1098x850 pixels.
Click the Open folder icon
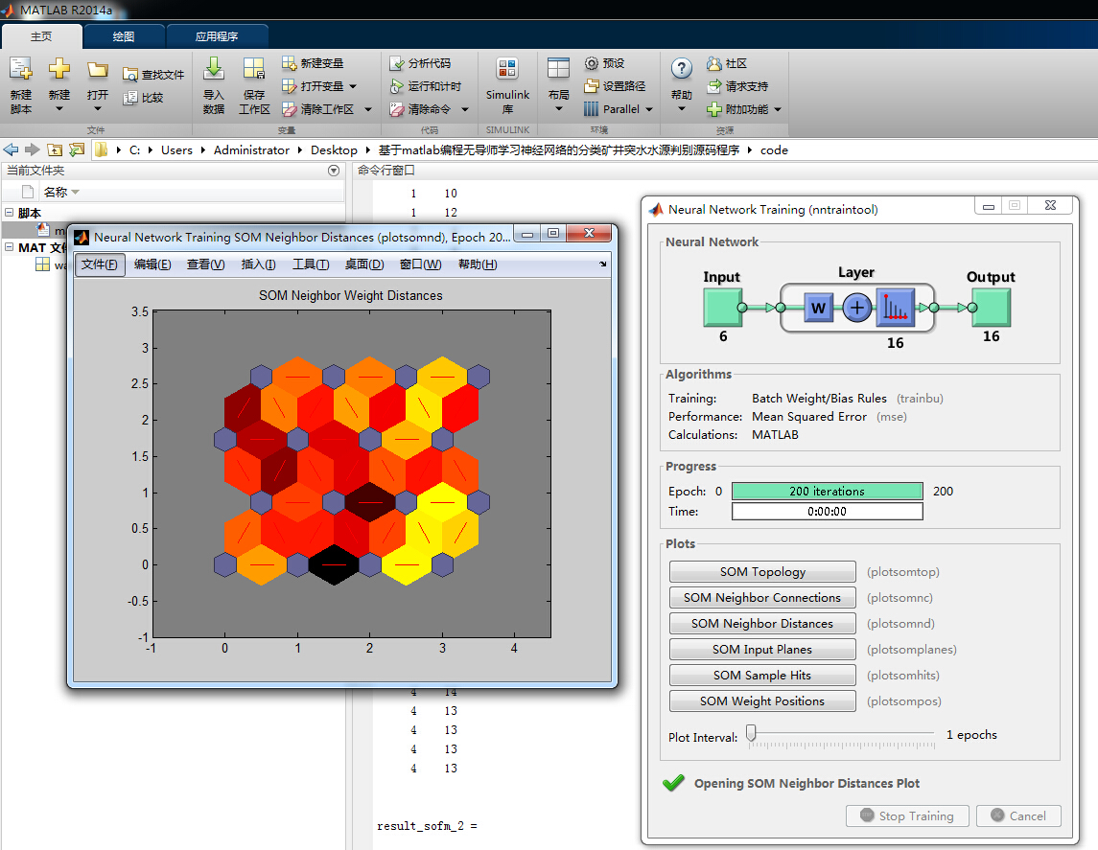pyautogui.click(x=98, y=69)
